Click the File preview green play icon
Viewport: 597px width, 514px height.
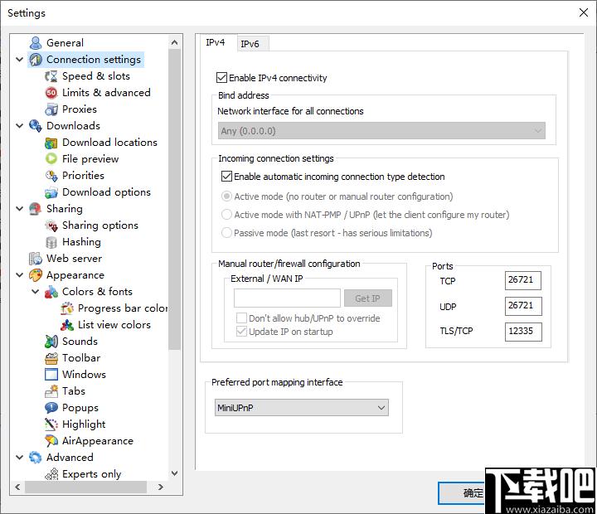[x=51, y=159]
